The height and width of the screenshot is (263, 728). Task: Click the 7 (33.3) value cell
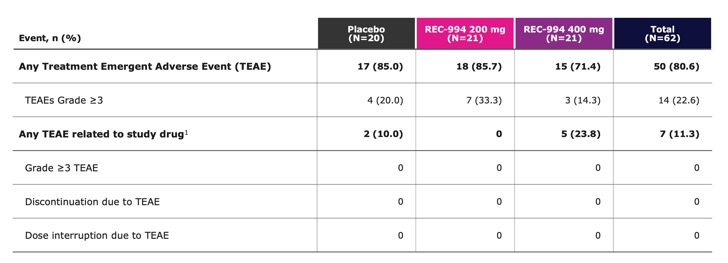click(x=484, y=100)
